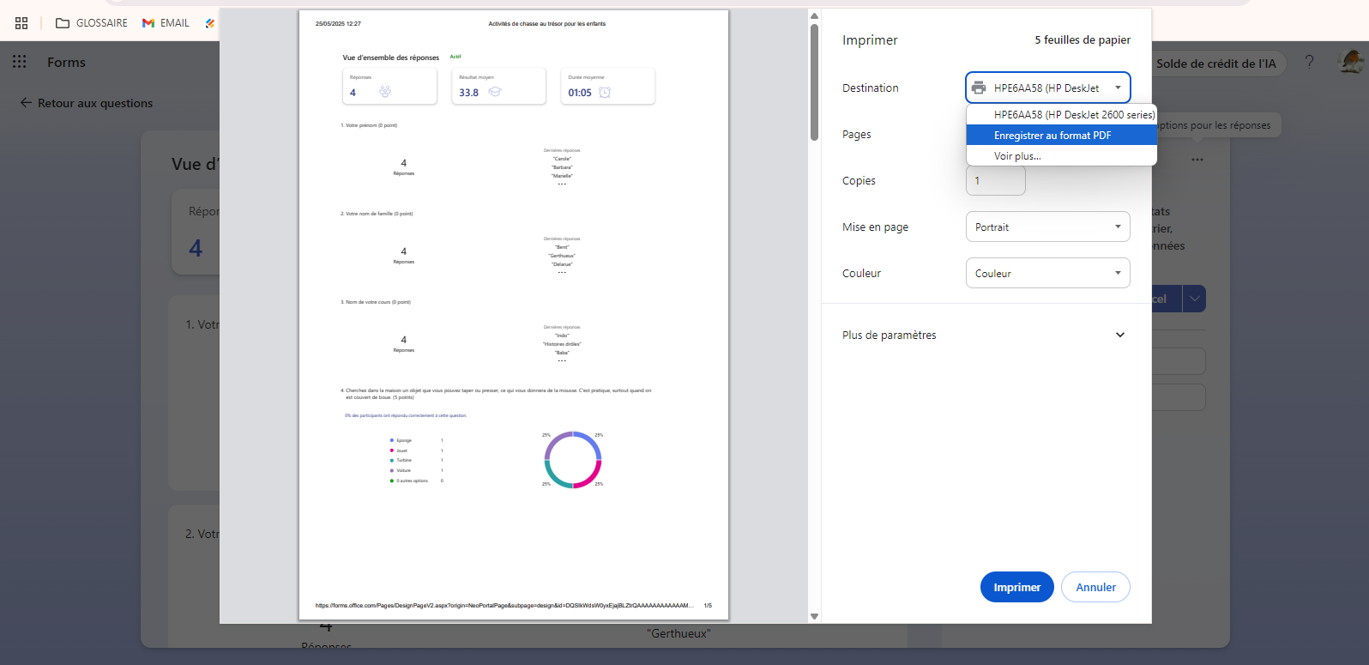Click the print preview page thumbnail

point(514,315)
